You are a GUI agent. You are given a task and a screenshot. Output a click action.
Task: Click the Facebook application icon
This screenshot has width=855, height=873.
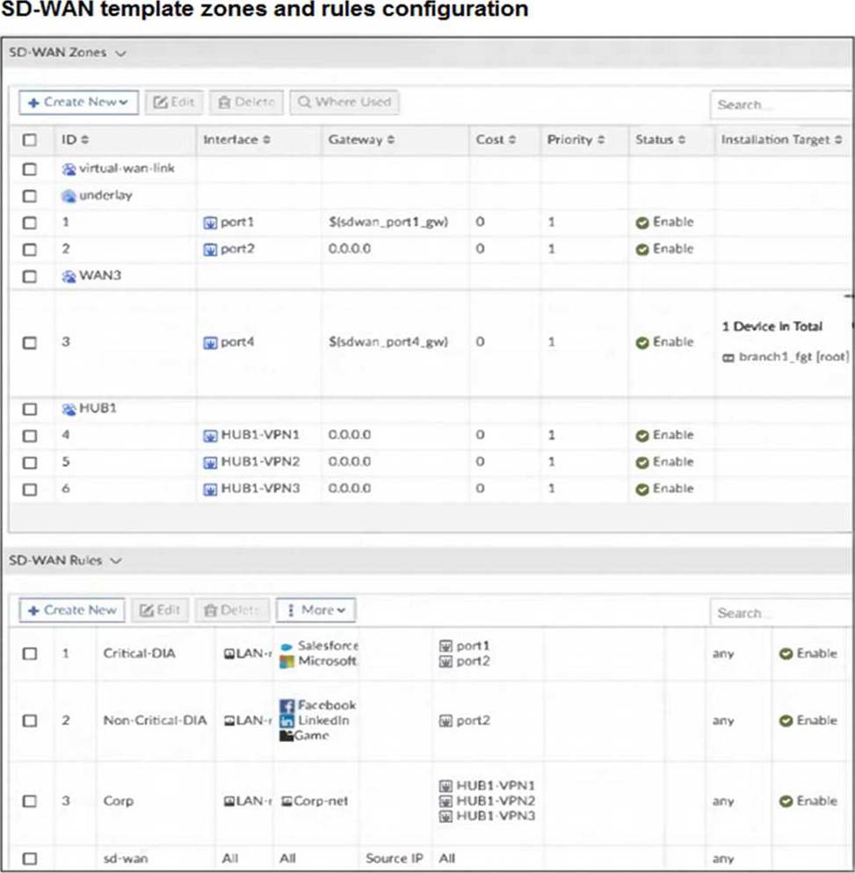point(286,706)
